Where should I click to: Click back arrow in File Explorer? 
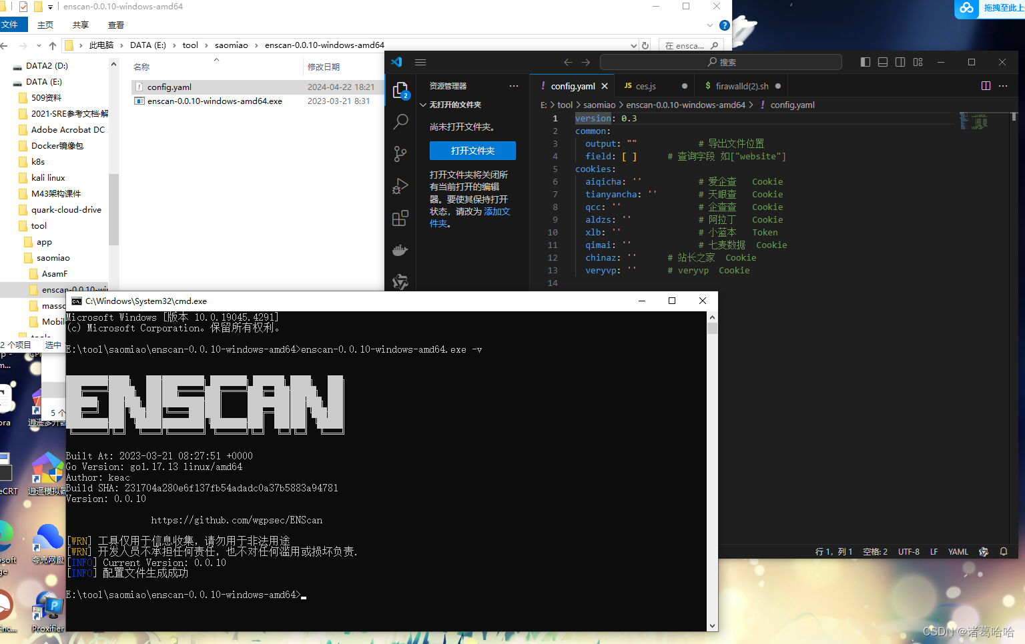click(x=4, y=45)
